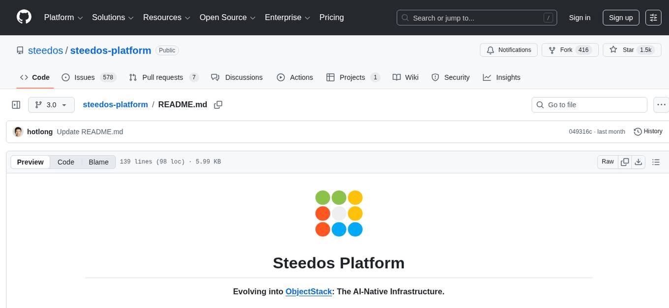Image resolution: width=669 pixels, height=308 pixels.
Task: Star the repository with the star icon
Action: click(613, 50)
